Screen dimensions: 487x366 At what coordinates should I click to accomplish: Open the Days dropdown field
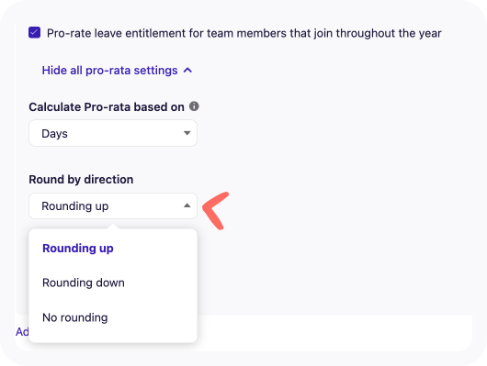(113, 133)
